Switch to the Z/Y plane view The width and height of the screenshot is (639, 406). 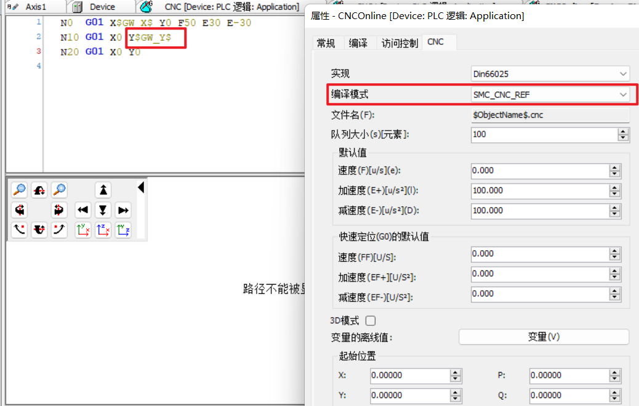click(123, 231)
